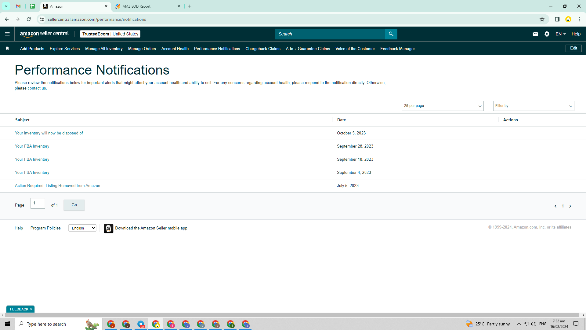Screen dimensions: 586x330
Task: Open the Chrome side panel
Action: (x=557, y=19)
